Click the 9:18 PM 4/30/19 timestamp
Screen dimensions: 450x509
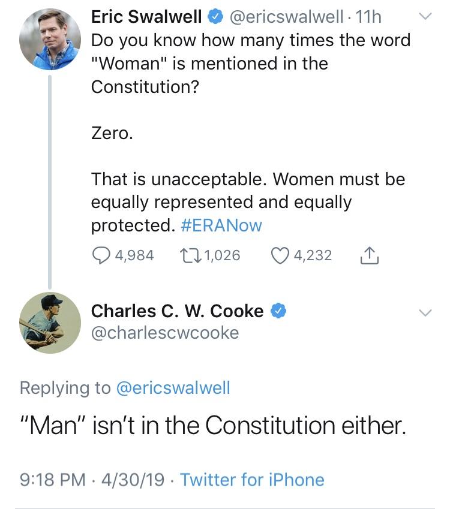pyautogui.click(x=92, y=480)
